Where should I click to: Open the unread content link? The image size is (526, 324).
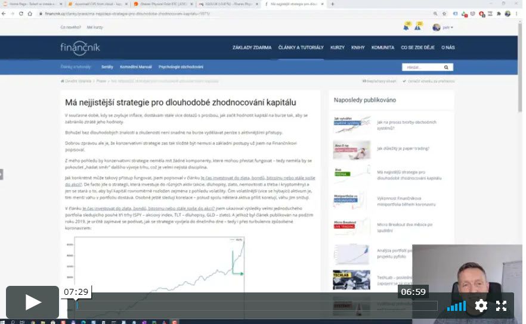tap(379, 81)
